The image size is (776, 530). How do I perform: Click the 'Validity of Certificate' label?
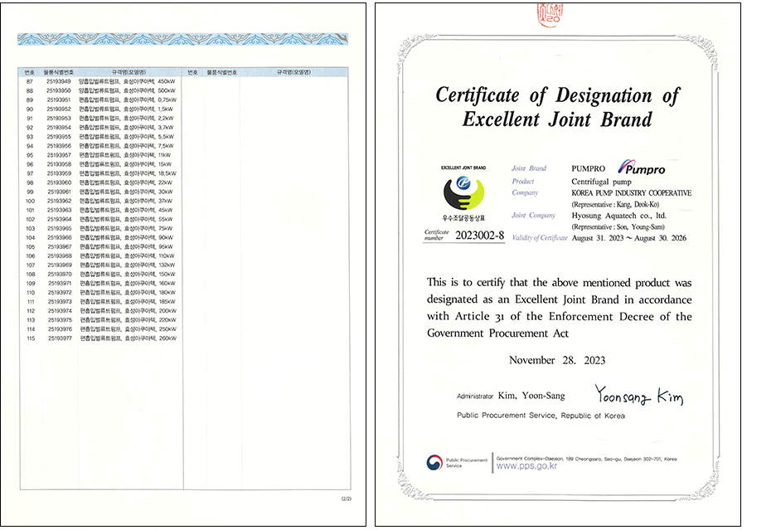[x=540, y=238]
